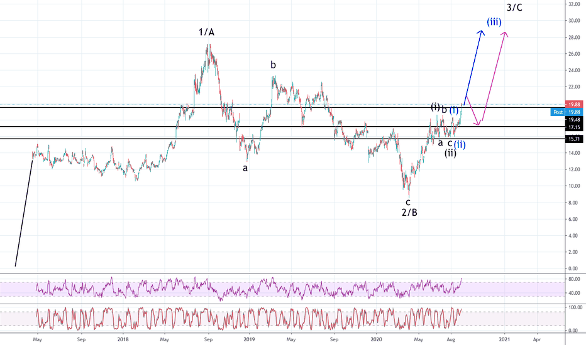Screen dimensions: 586x345
Task: Click the 2021 label on time axis
Action: tap(504, 339)
